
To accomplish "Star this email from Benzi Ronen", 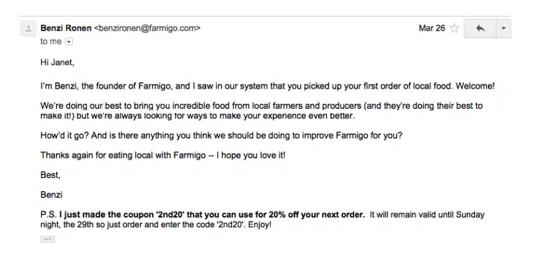I will click(454, 28).
